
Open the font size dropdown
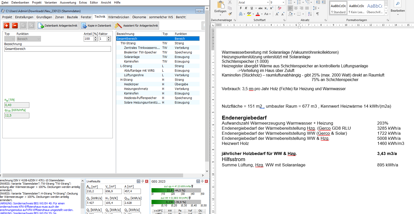coord(283,3)
